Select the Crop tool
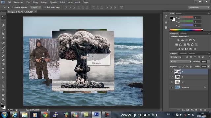This screenshot has width=211, height=118. click(x=3, y=34)
